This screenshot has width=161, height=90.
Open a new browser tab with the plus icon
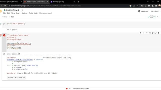pyautogui.click(x=78, y=2)
